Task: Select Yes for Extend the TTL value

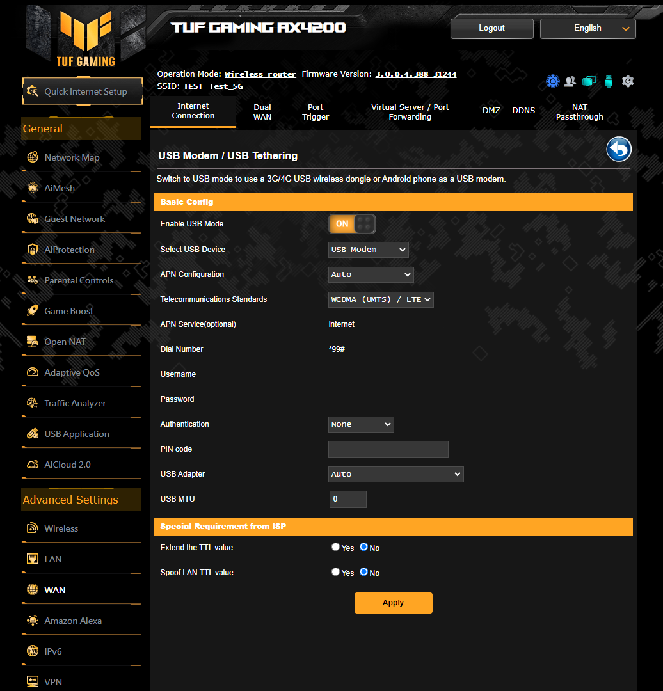Action: (x=336, y=547)
